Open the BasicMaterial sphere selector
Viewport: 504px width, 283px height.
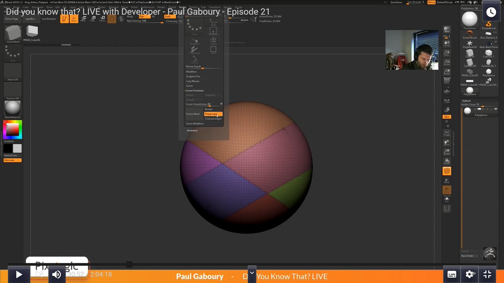[13, 110]
